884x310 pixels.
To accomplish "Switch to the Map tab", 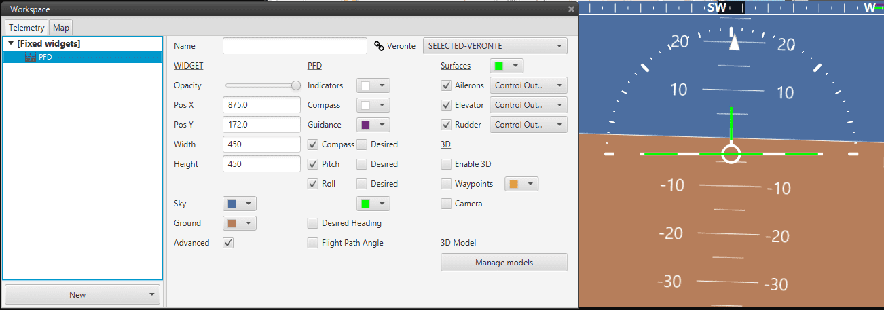I will (x=61, y=28).
